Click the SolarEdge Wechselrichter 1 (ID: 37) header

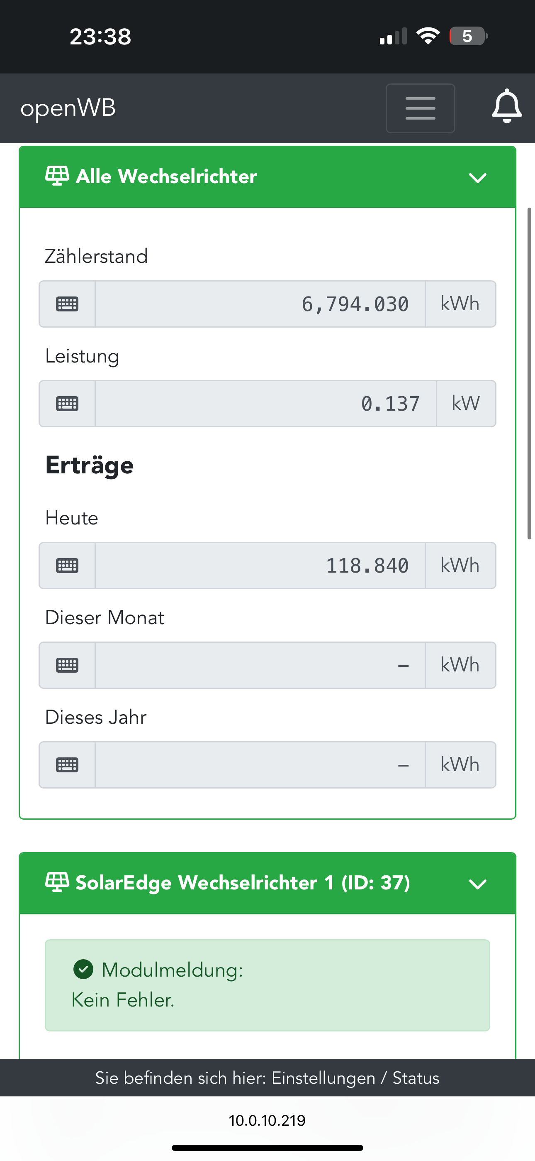243,882
